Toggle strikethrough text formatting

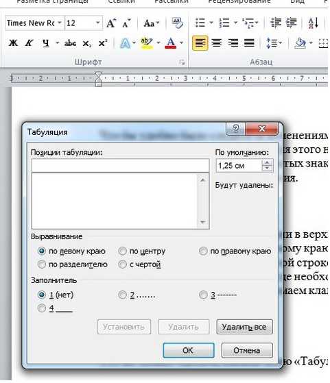pos(70,43)
